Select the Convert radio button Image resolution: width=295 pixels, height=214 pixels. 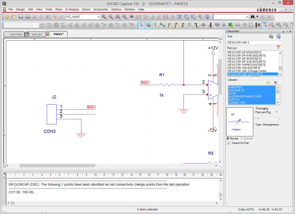(x=241, y=138)
